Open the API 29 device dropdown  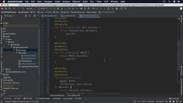(43, 9)
